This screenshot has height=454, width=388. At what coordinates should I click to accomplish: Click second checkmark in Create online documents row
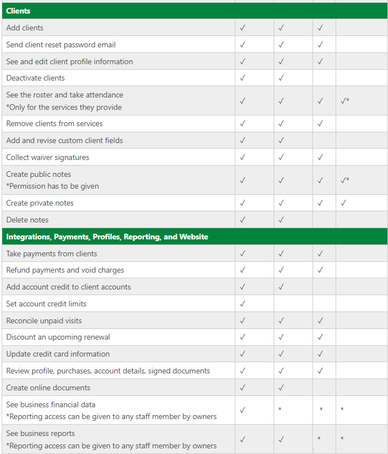point(281,388)
